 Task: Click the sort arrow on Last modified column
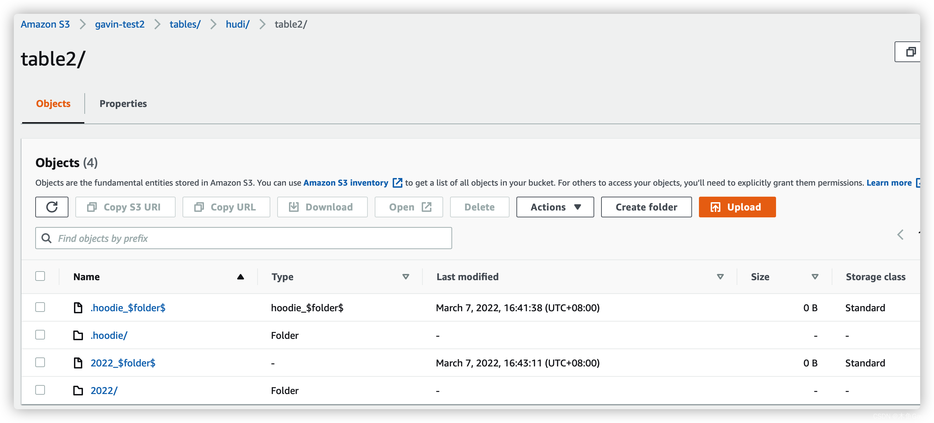pyautogui.click(x=720, y=277)
